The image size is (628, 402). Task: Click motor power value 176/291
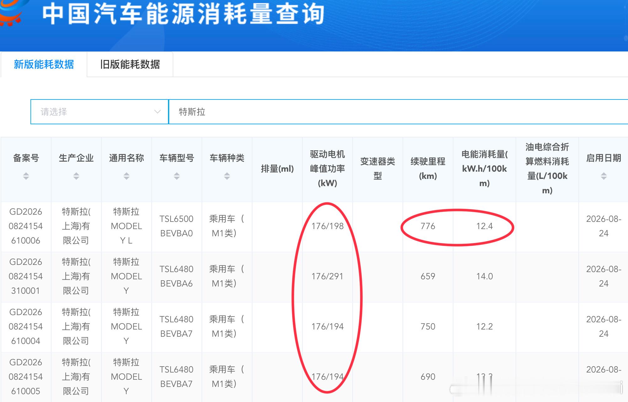pyautogui.click(x=328, y=276)
